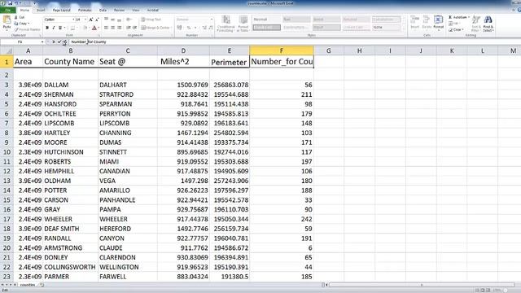Apply Percent Style format
Image resolution: width=521 pixels, height=293 pixels.
[x=189, y=28]
